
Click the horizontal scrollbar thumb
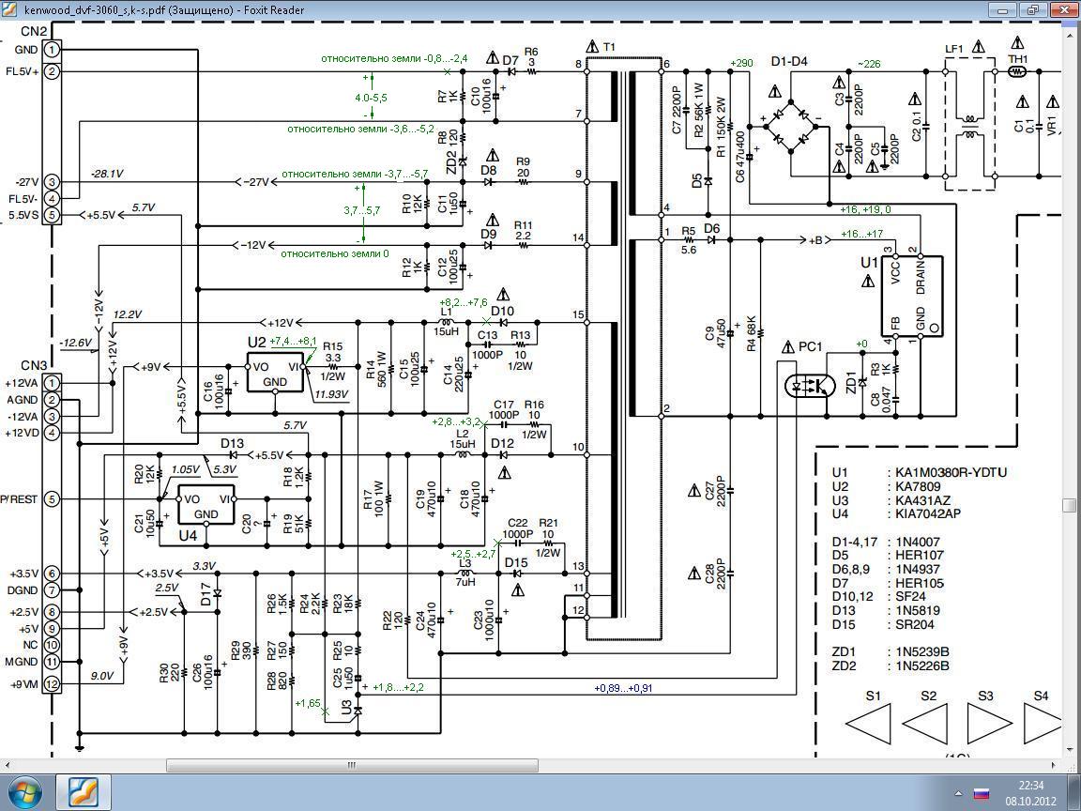(352, 765)
